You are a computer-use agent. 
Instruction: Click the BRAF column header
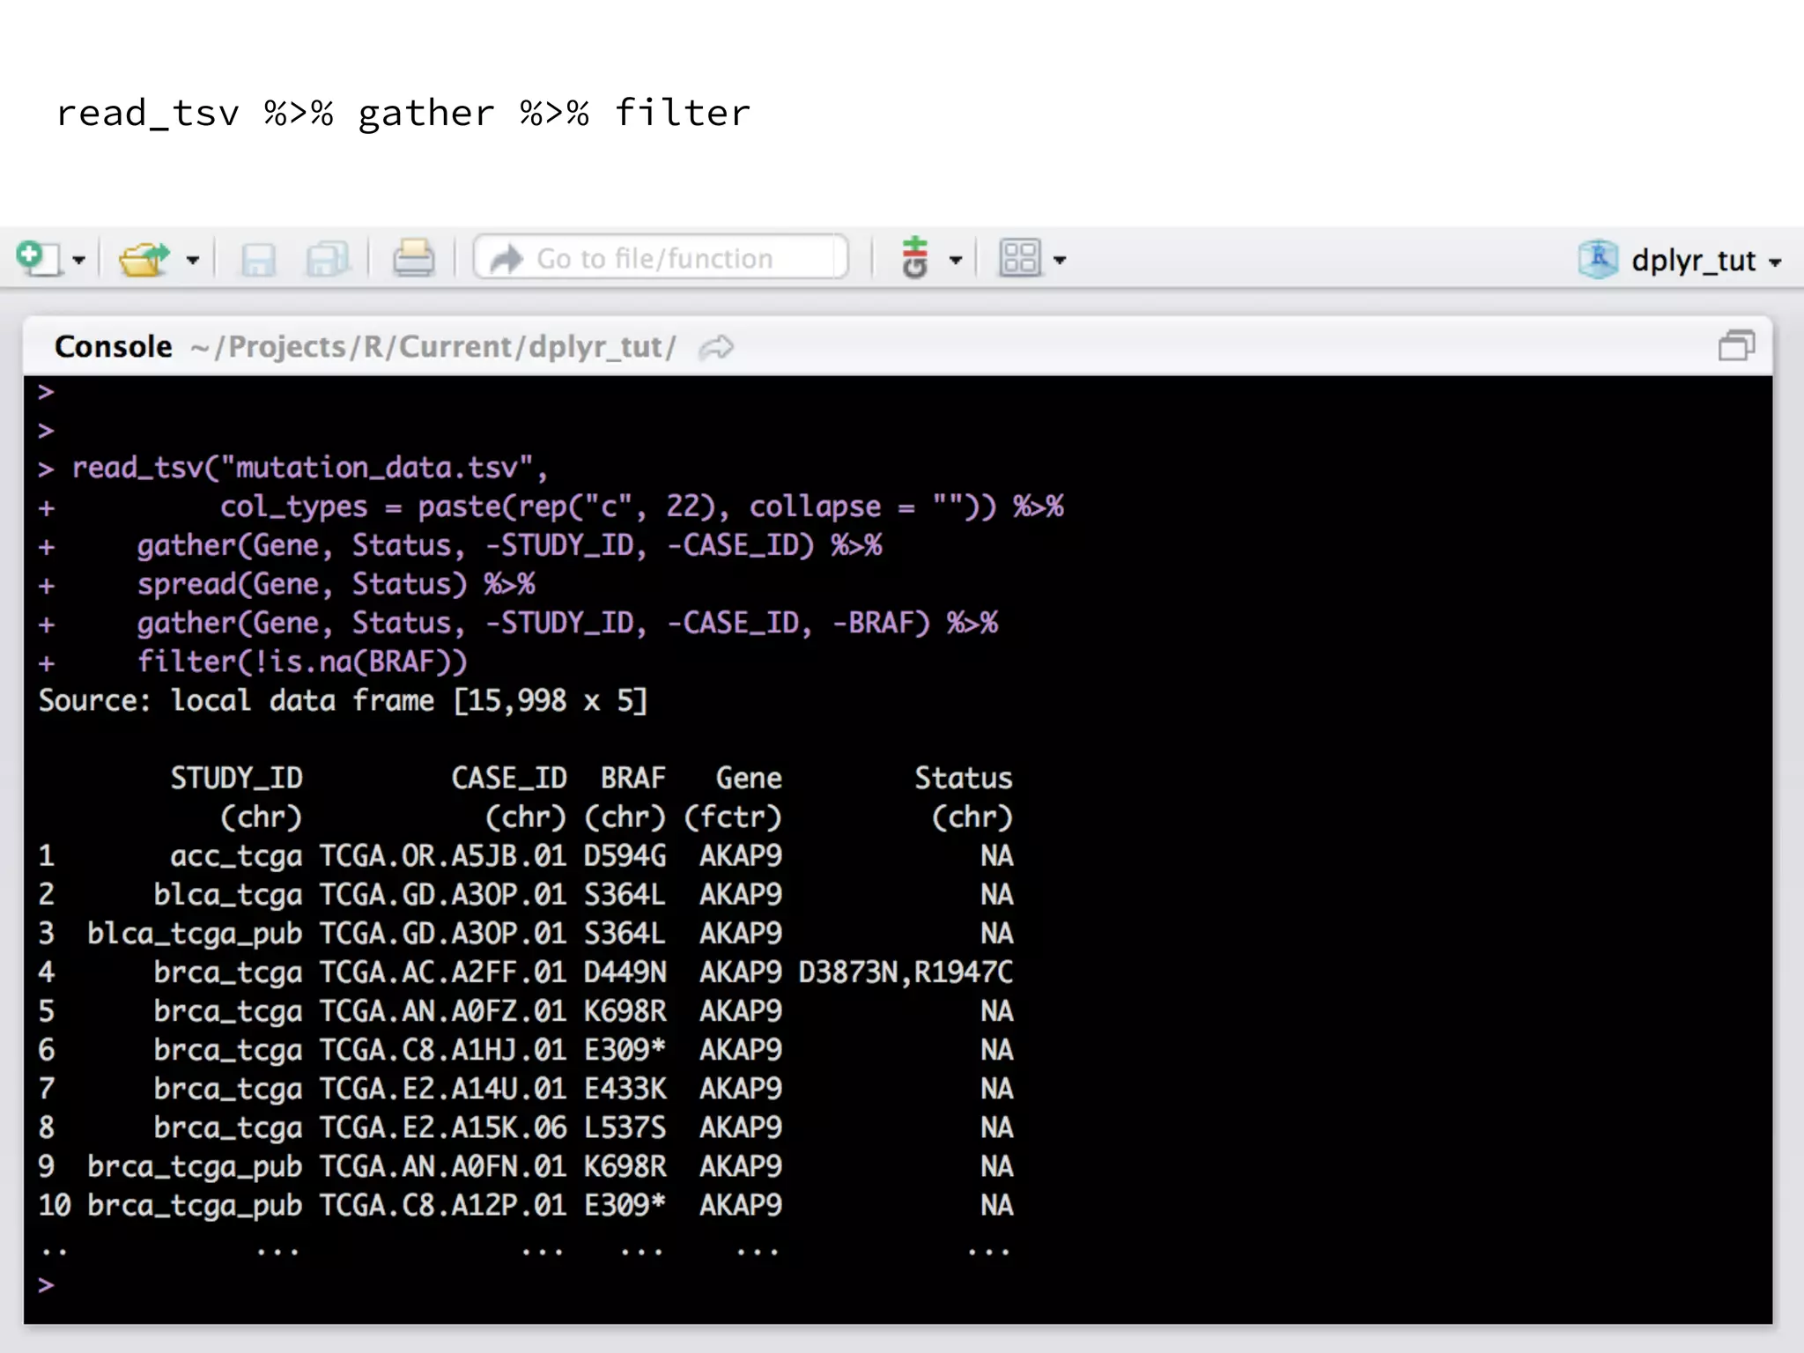click(633, 779)
